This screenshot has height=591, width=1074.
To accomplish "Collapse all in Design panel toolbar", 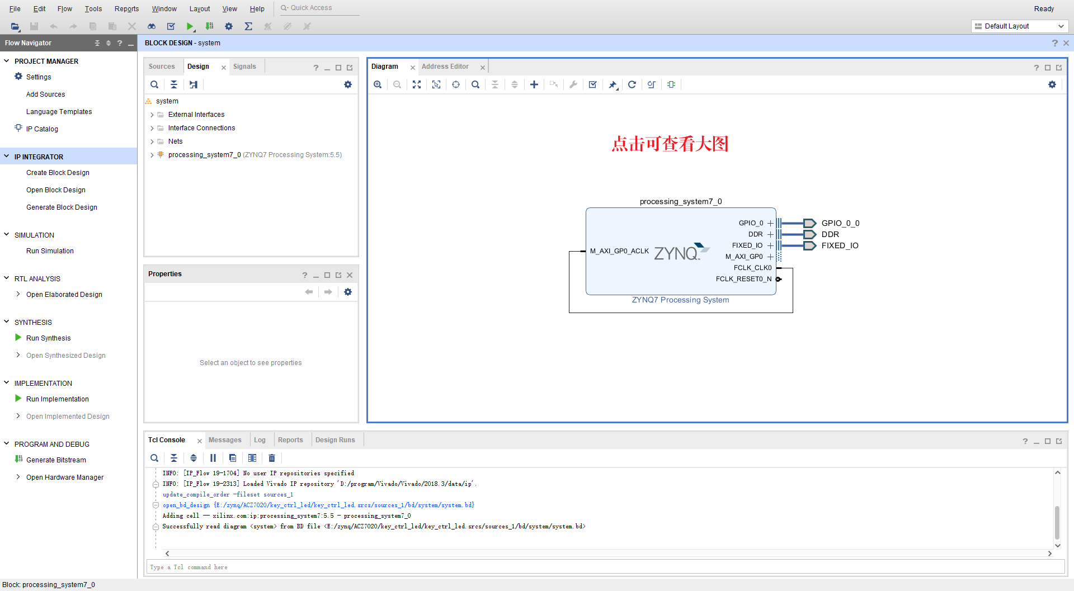I will [x=174, y=84].
